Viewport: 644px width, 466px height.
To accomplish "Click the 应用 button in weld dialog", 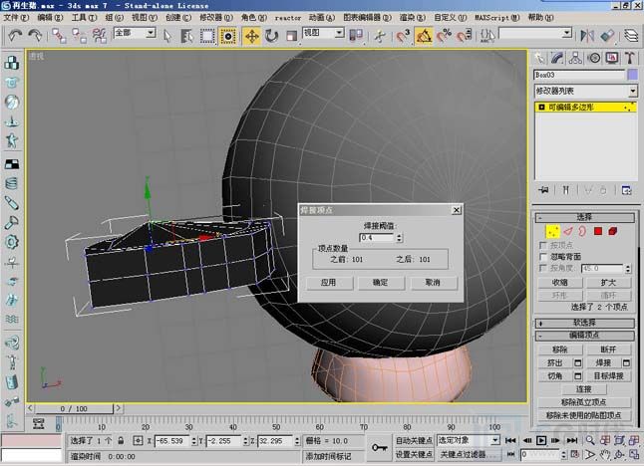I will pyautogui.click(x=329, y=283).
